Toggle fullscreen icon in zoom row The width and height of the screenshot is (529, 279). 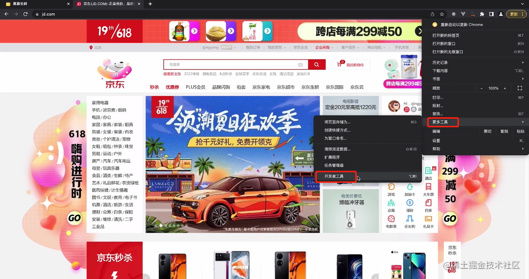tap(519, 88)
